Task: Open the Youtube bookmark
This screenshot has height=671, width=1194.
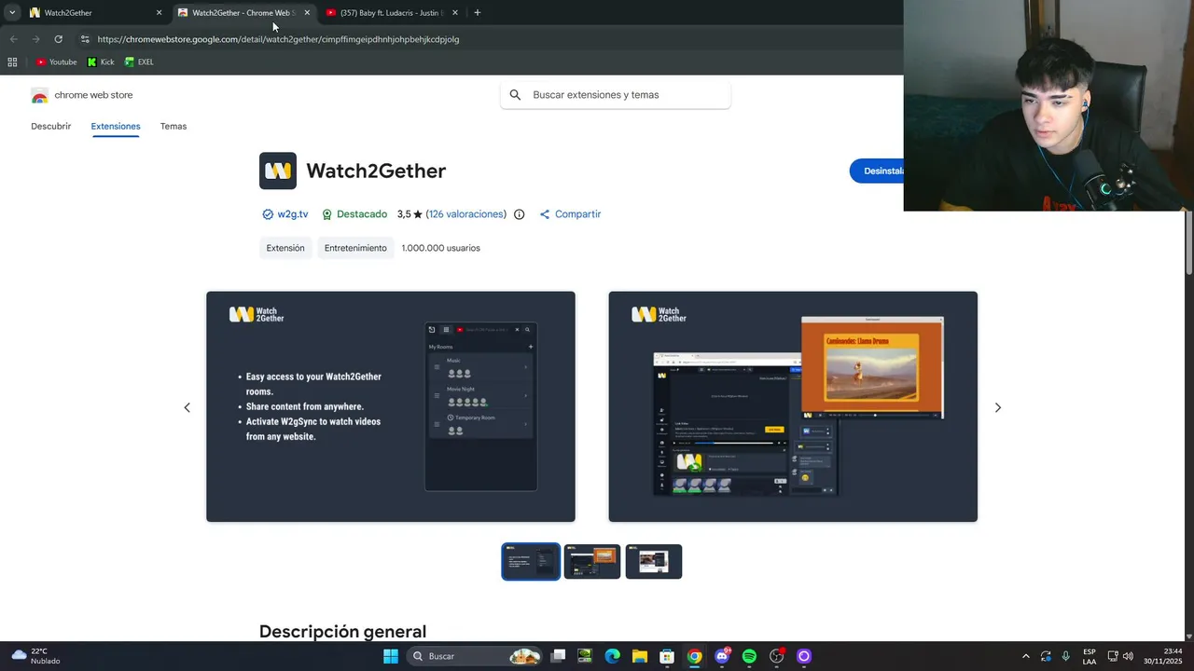Action: [57, 62]
